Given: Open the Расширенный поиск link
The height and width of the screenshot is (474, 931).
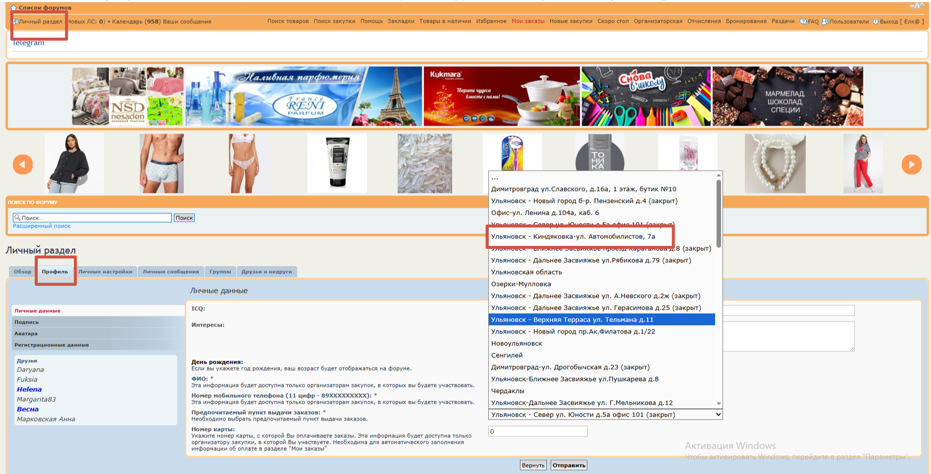Looking at the screenshot, I should coord(42,226).
